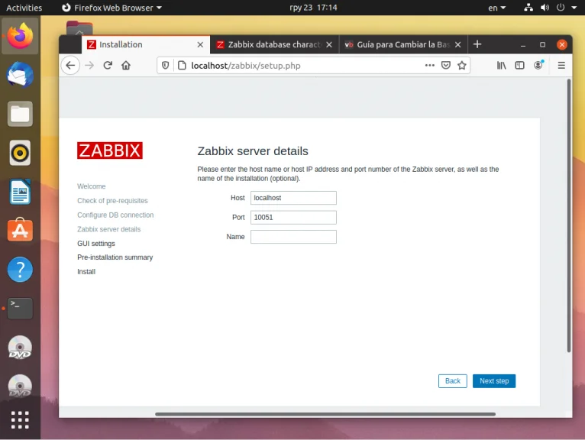The height and width of the screenshot is (440, 585).
Task: Launch Firefox from the dock
Action: click(x=20, y=36)
